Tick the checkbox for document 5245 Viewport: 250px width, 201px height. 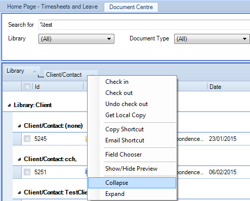[27, 139]
